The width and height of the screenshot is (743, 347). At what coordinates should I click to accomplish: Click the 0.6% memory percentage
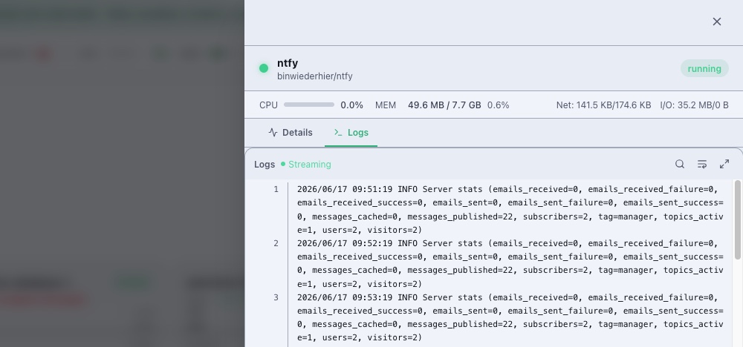498,105
